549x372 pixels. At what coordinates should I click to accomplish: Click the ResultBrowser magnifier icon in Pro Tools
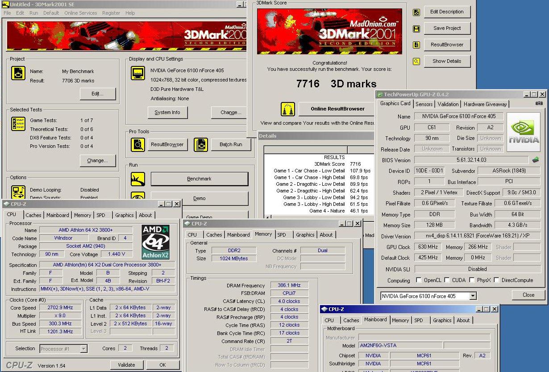pos(138,144)
